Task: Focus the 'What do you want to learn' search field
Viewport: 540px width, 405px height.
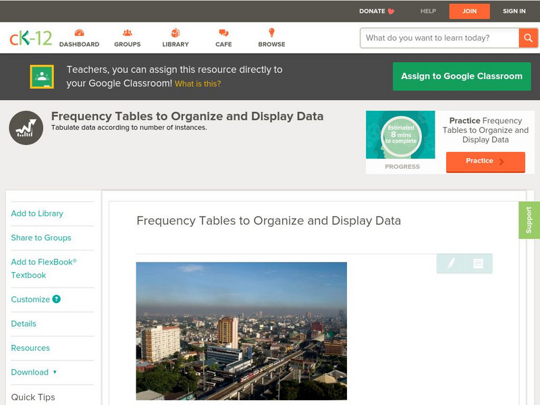Action: click(440, 38)
